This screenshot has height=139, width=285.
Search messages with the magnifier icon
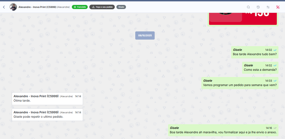coord(248,7)
